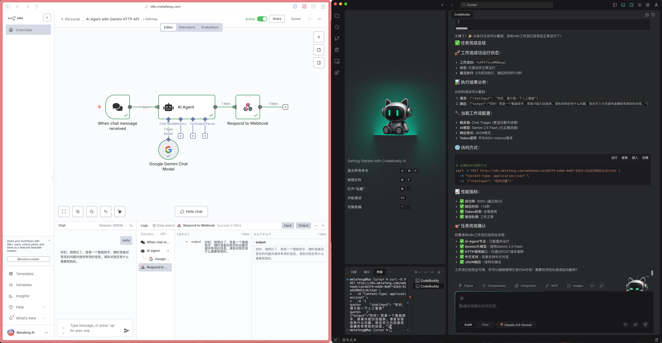Maximize the Cursor terminal panel
The width and height of the screenshot is (662, 343).
(432, 272)
